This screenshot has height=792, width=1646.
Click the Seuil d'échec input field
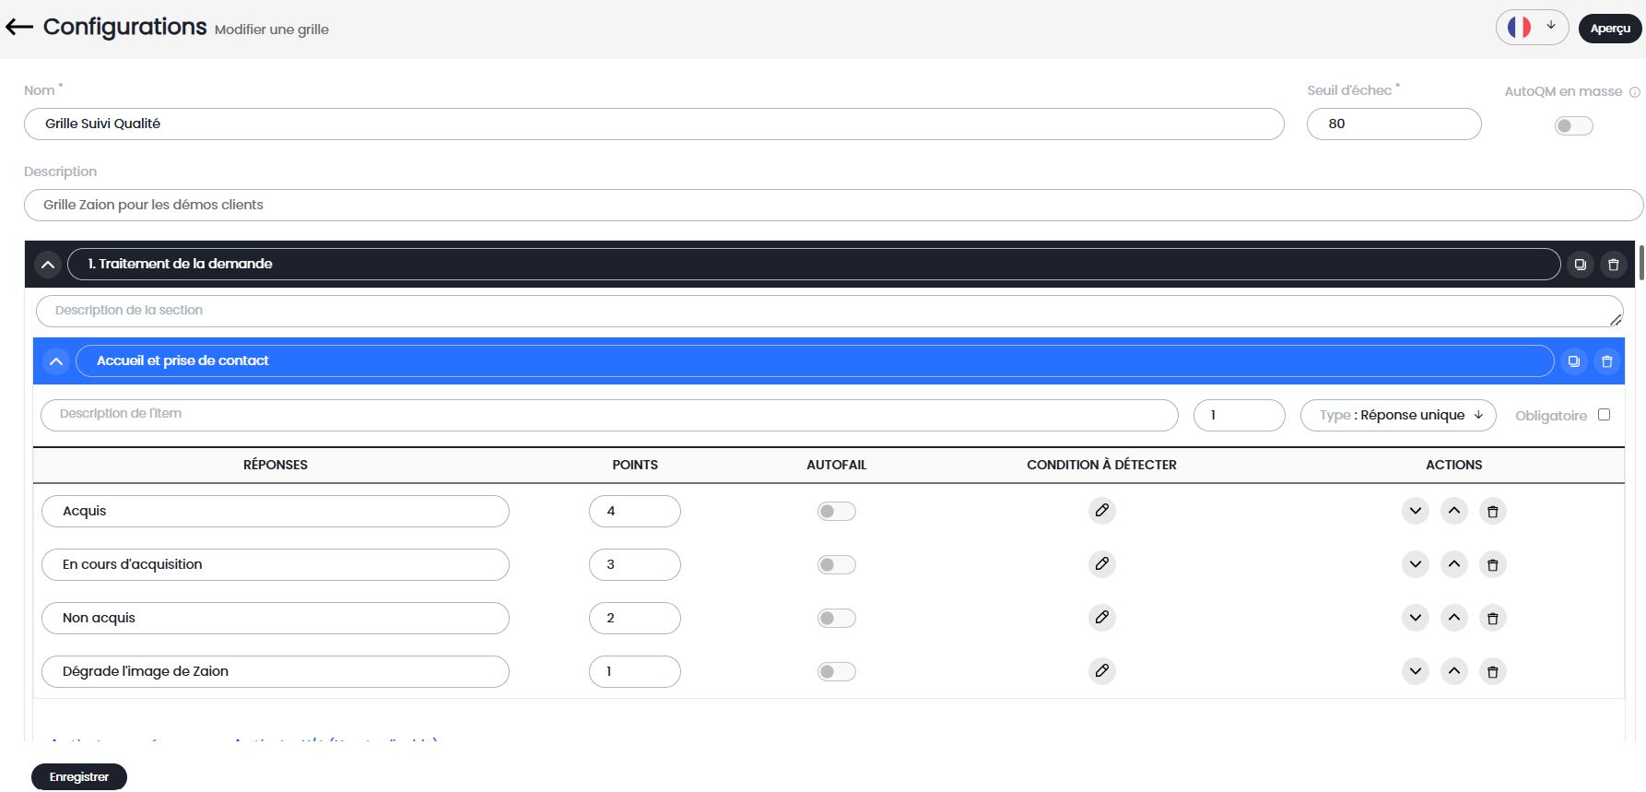(x=1393, y=124)
